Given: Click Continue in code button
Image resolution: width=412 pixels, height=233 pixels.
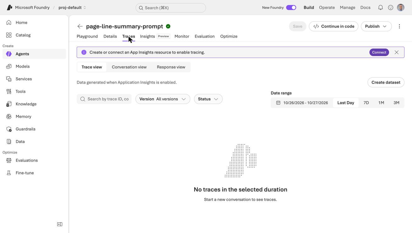Looking at the screenshot, I should pos(334,26).
